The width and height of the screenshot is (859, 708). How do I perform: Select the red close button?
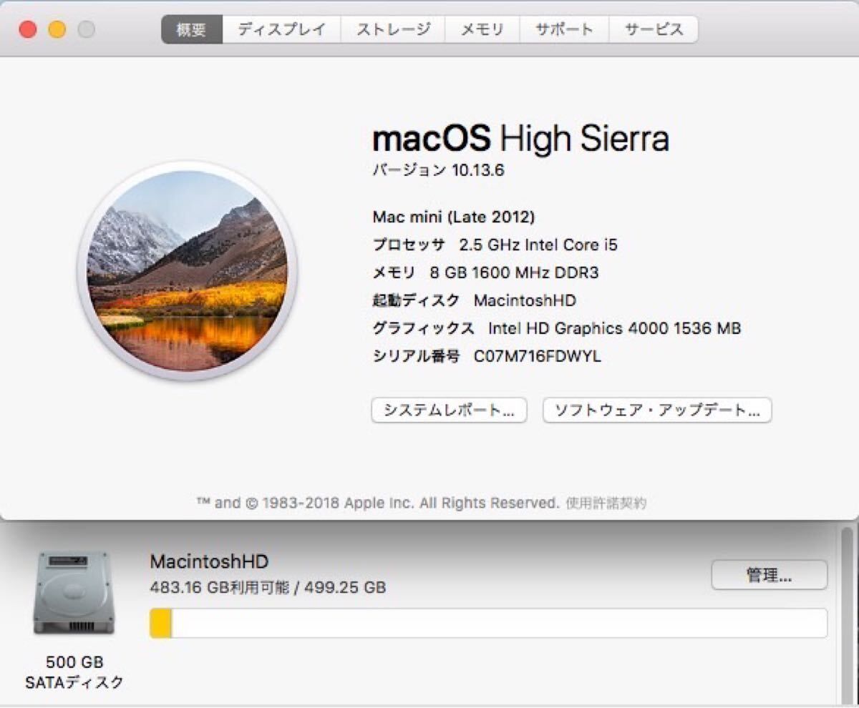pyautogui.click(x=27, y=30)
